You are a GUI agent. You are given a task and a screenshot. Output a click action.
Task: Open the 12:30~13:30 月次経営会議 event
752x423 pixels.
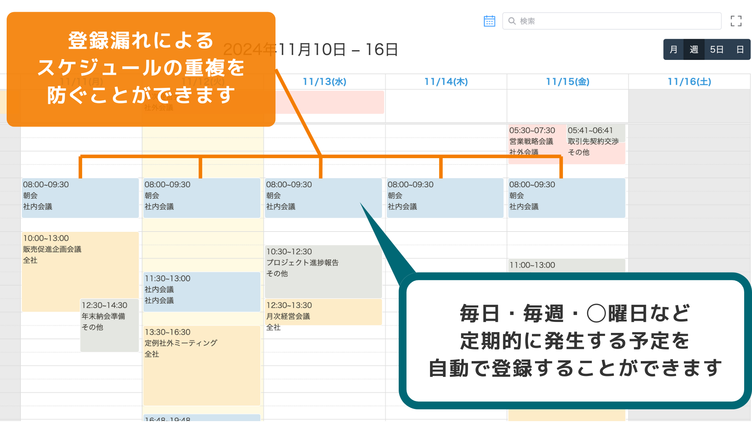pyautogui.click(x=323, y=312)
